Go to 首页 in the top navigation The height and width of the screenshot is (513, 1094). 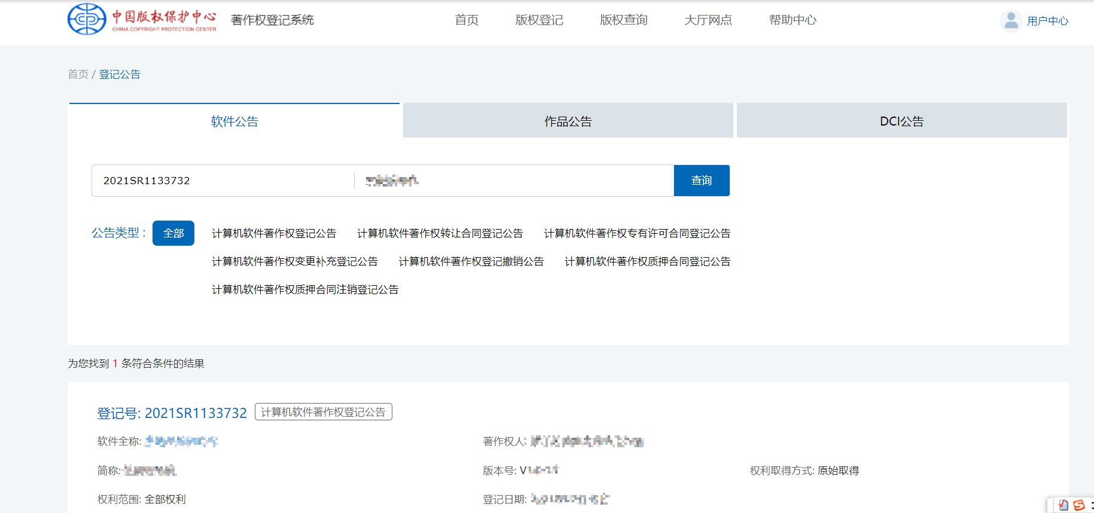pos(467,20)
